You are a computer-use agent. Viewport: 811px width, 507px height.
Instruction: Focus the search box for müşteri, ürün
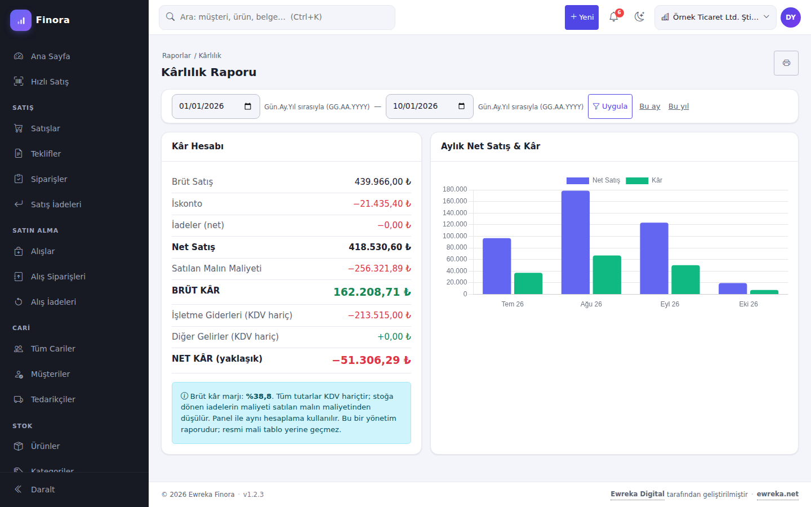click(x=277, y=17)
